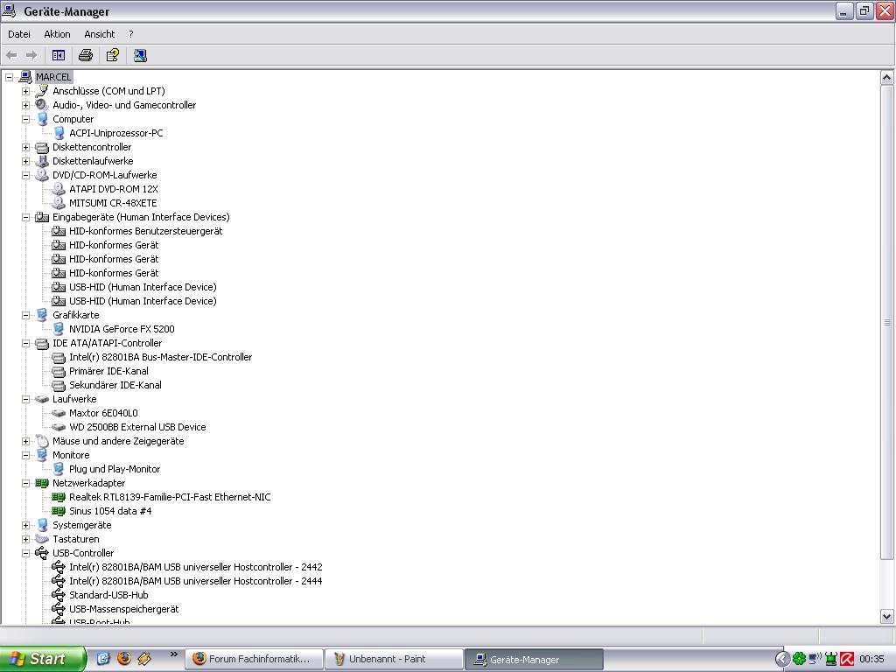
Task: Select Intel(r) 82801BA Bus-Master-IDE-Controller
Action: click(161, 357)
